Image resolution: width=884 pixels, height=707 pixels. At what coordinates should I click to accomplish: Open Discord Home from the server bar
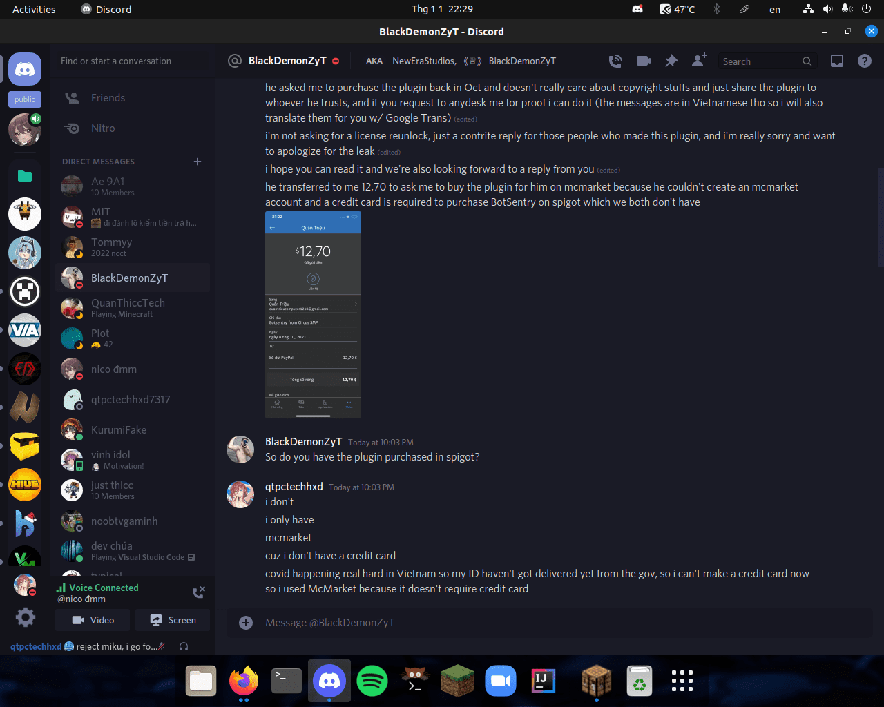pyautogui.click(x=25, y=69)
